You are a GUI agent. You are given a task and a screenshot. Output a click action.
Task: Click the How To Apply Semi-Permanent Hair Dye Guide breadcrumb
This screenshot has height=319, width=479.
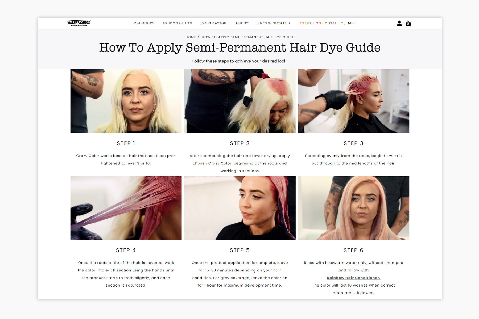[x=248, y=37]
